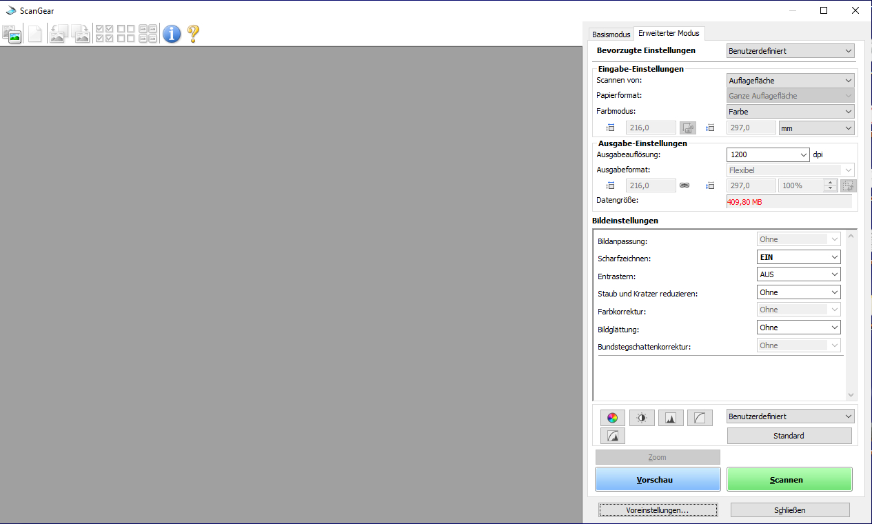Maximize the ScanGear window
Viewport: 872px width, 524px height.
pos(824,10)
